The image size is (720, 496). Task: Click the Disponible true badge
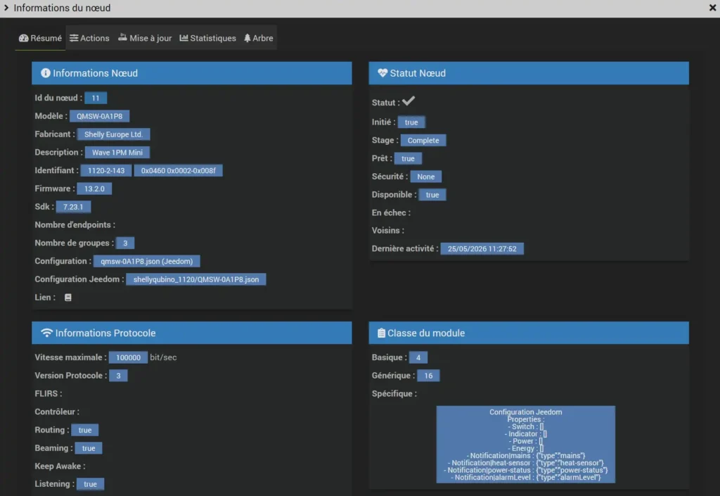432,195
